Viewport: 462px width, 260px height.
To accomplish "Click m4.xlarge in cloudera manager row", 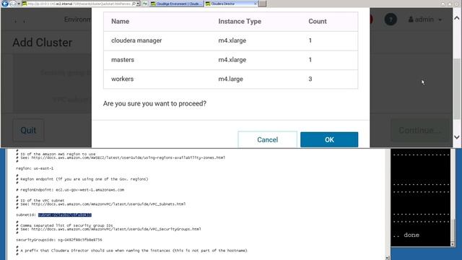I will [232, 40].
